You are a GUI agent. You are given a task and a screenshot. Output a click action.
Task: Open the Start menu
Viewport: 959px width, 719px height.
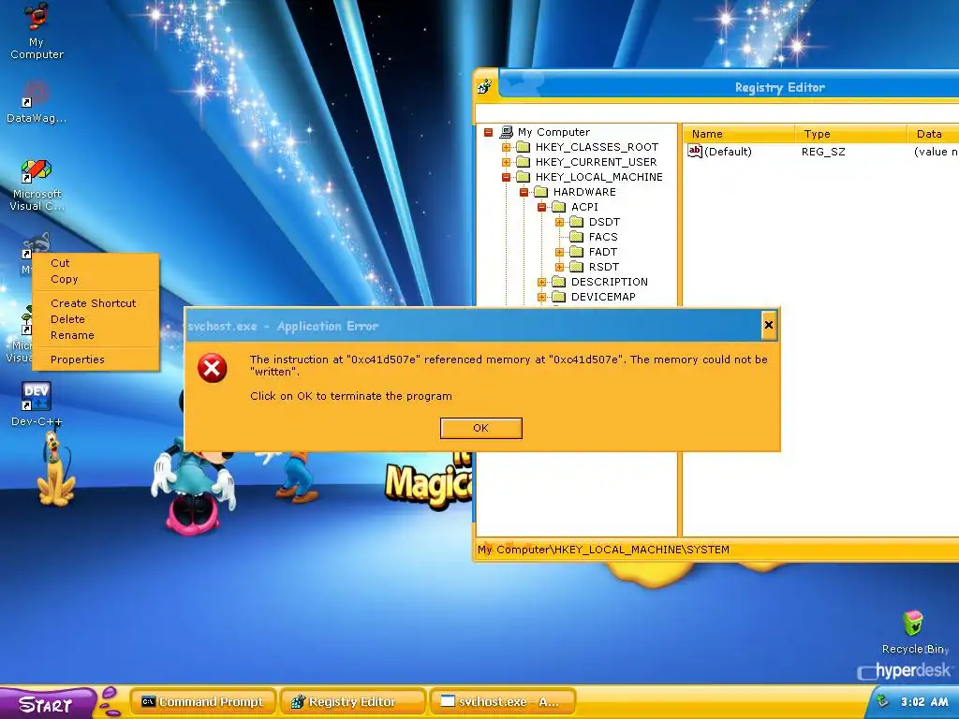[47, 704]
